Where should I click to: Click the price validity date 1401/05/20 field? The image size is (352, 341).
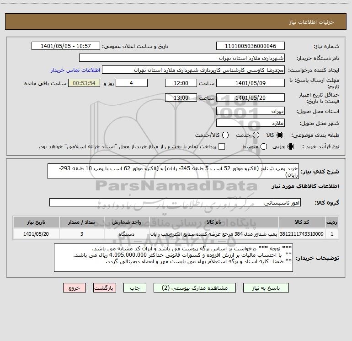[251, 98]
